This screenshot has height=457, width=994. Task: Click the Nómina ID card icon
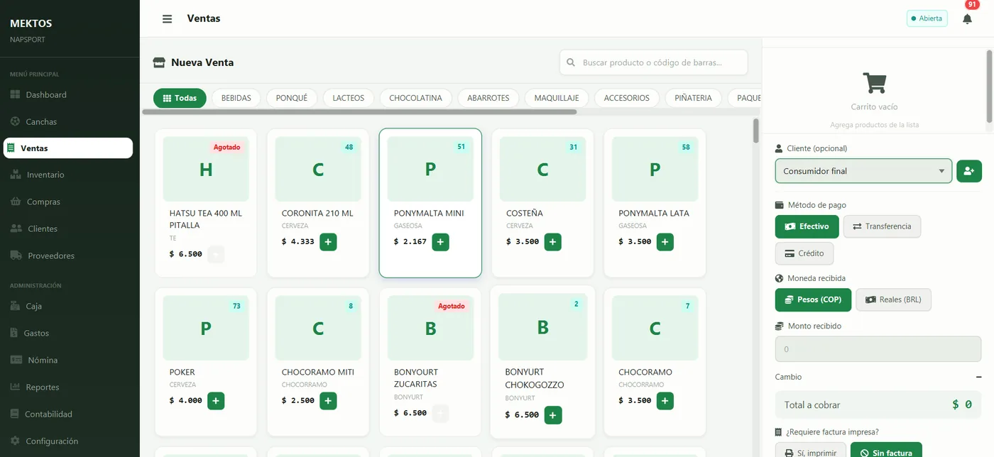(x=16, y=360)
